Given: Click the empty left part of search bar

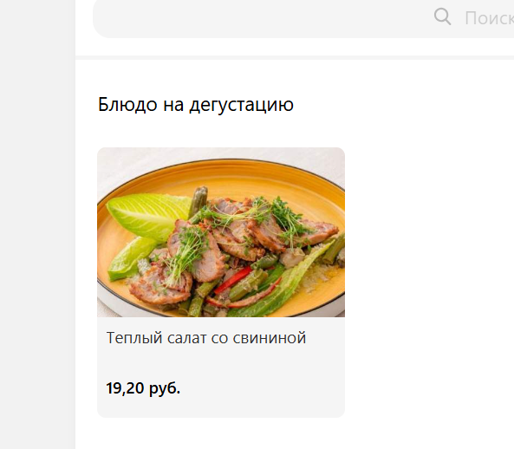Looking at the screenshot, I should pyautogui.click(x=230, y=17).
